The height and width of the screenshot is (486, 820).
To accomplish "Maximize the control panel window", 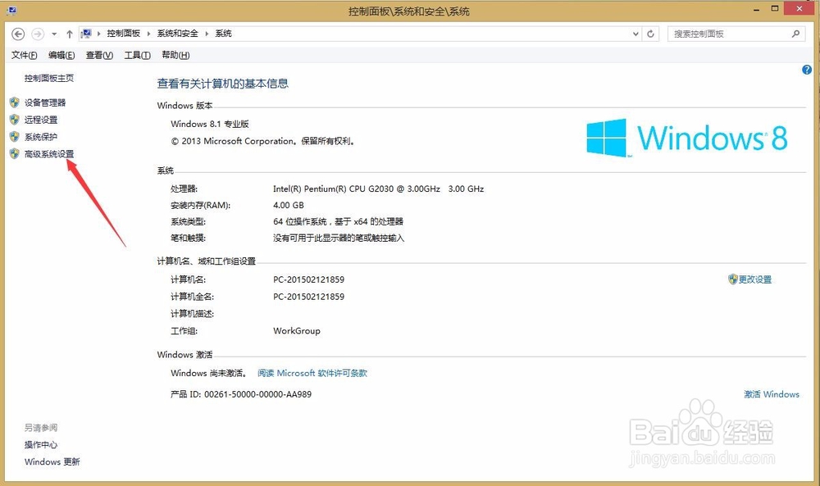I will point(775,8).
